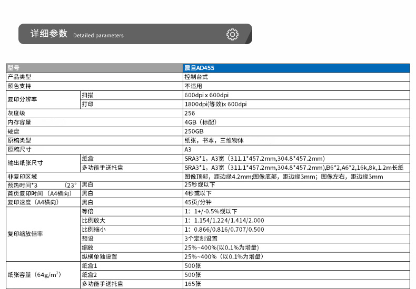Click the 详细参数 heading text
Viewport: 416px width, 289px height.
pyautogui.click(x=48, y=34)
